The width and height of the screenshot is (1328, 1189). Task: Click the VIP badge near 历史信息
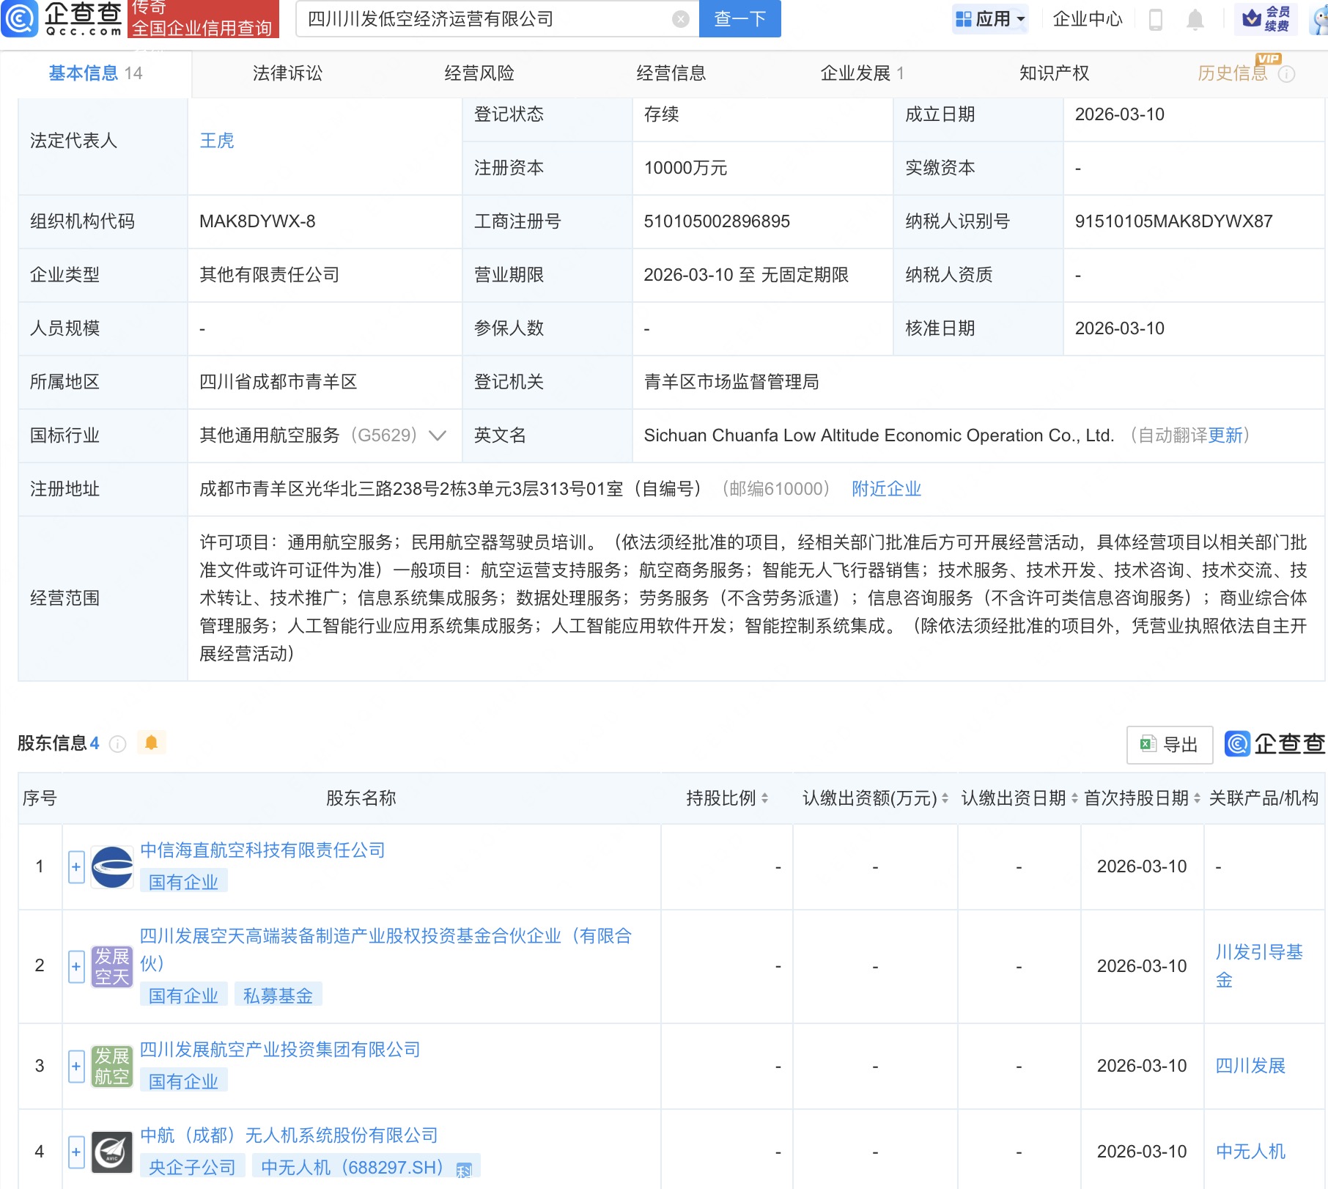pyautogui.click(x=1269, y=60)
